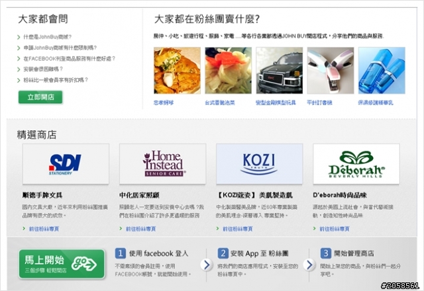Go to 前往粉絲專頁 under 中化居家照顧
424x291 pixels.
[140, 229]
